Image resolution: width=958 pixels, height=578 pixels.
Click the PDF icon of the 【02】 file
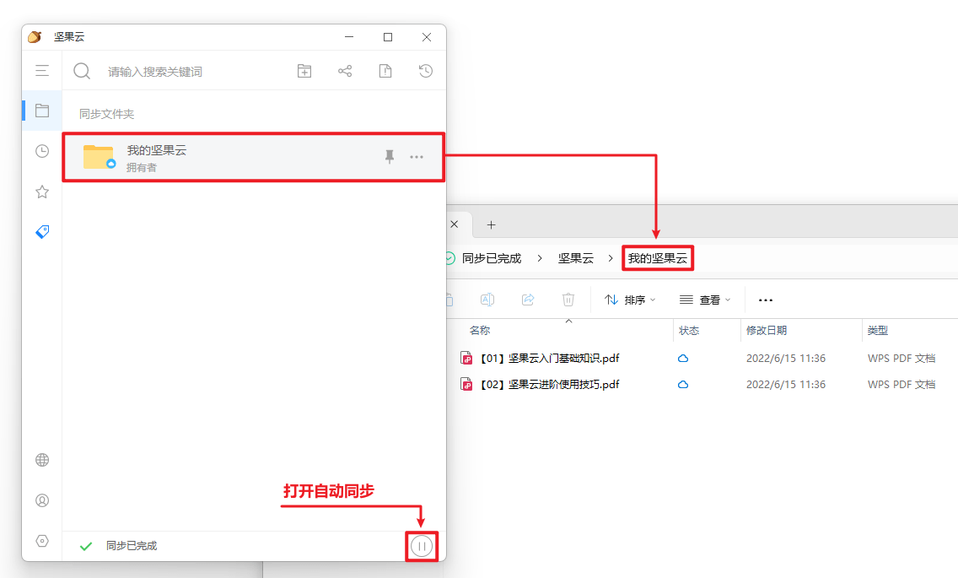466,385
